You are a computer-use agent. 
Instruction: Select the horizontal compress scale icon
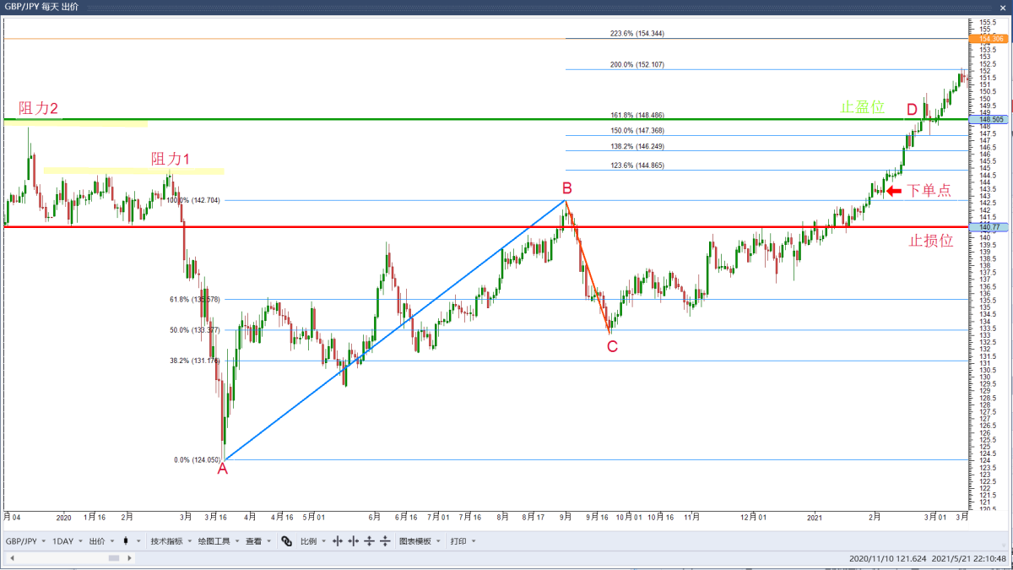point(354,541)
